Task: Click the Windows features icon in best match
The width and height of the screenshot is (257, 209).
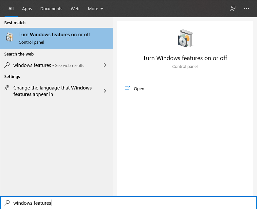Action: [x=9, y=37]
